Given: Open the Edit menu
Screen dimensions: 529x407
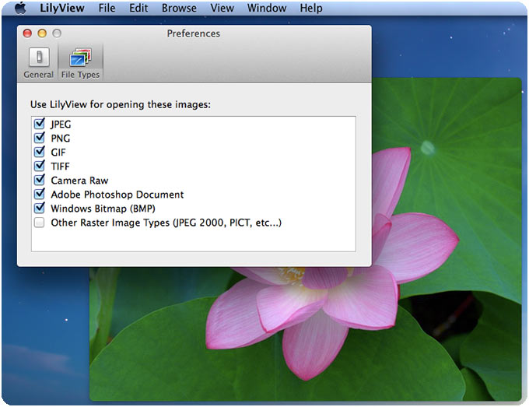Looking at the screenshot, I should [138, 8].
